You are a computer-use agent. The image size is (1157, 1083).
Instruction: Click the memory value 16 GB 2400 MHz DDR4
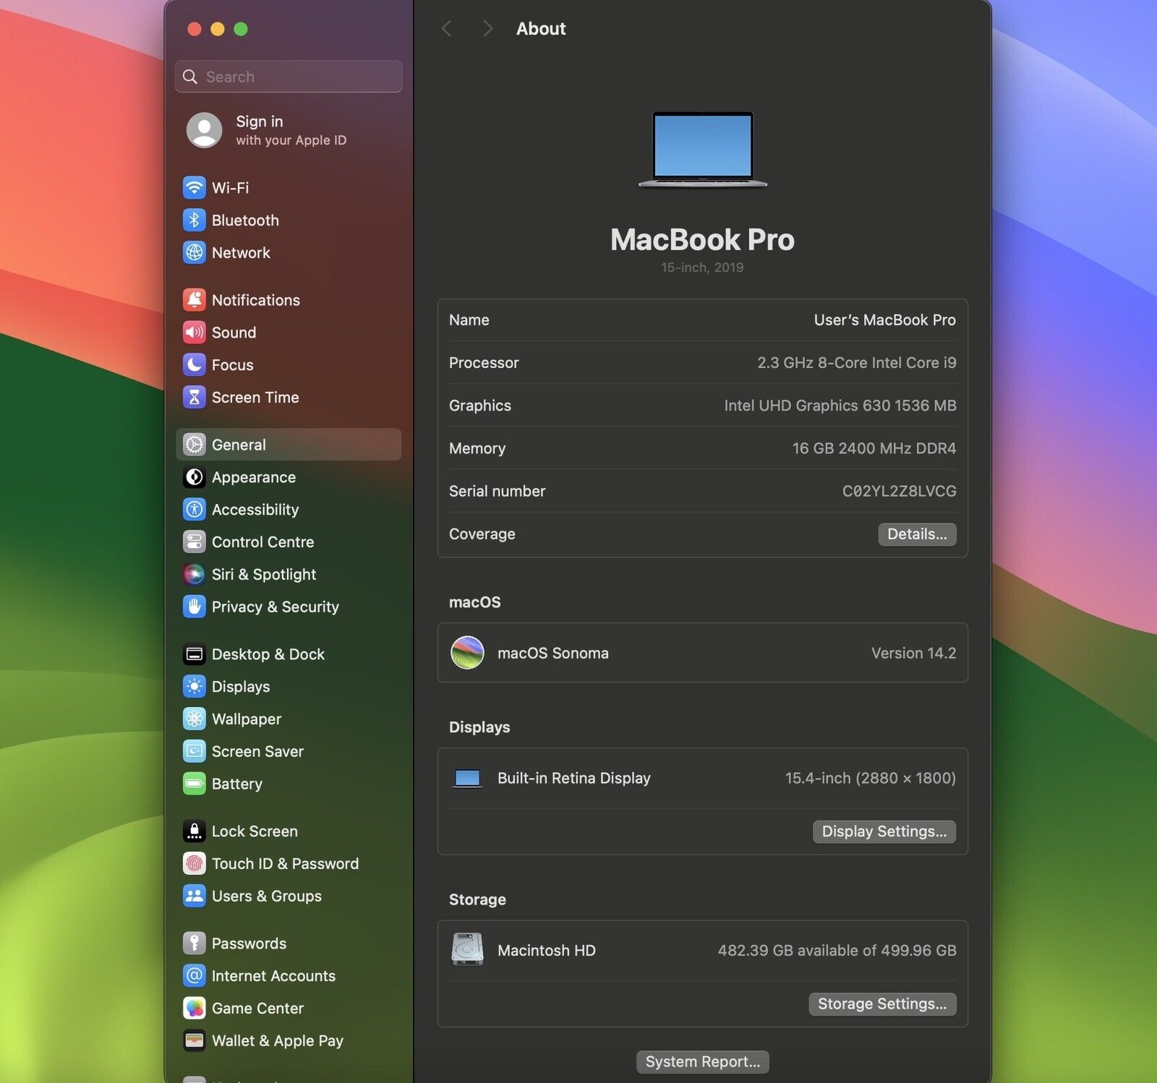(874, 448)
